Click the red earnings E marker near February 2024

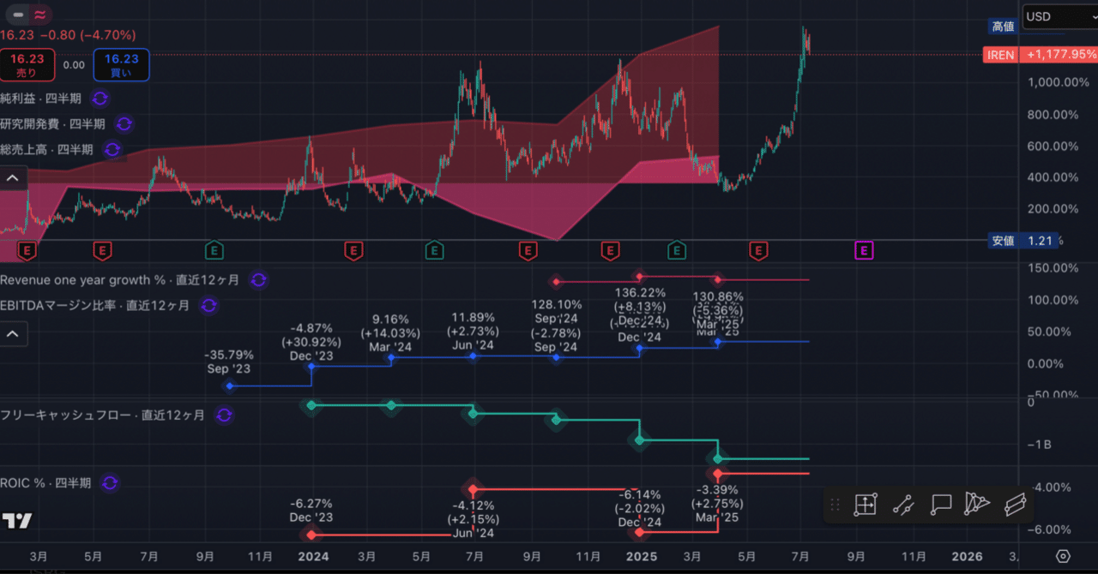tap(353, 250)
